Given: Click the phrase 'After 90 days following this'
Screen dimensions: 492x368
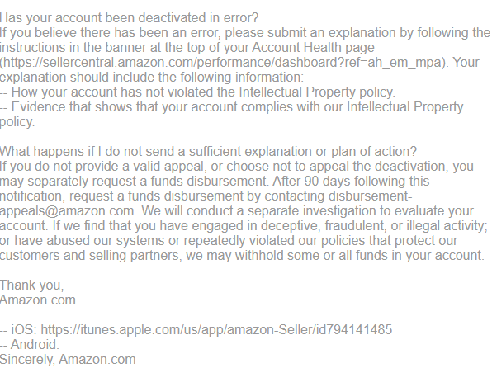Looking at the screenshot, I should 351,182.
